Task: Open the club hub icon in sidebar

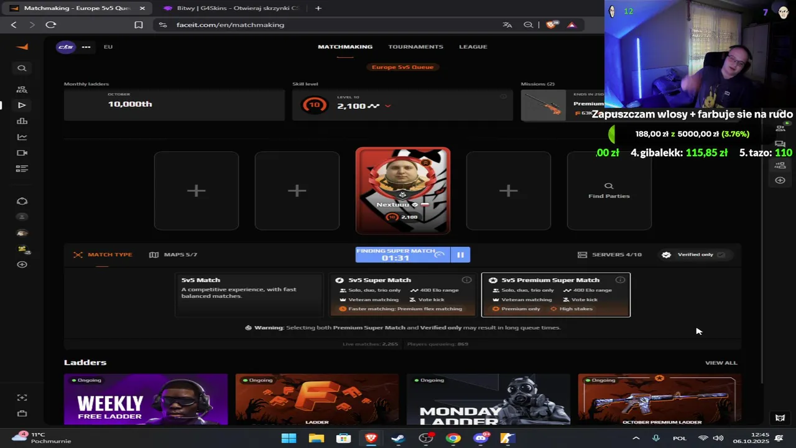Action: (x=22, y=201)
